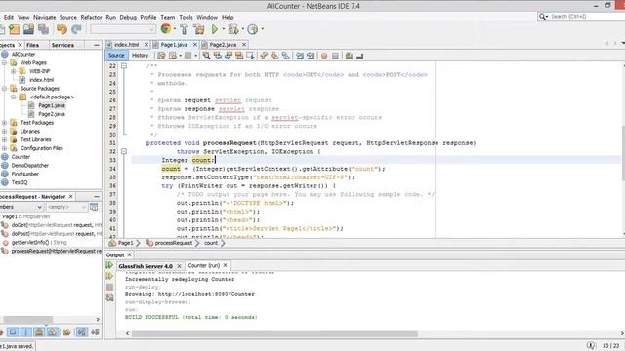Screen dimensions: 625x351
Task: Click the Output settings icon below Stop
Action: click(110, 297)
